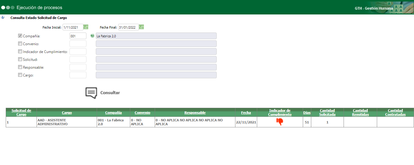Click the Solicitud code input field
414x165 pixels.
(x=78, y=59)
